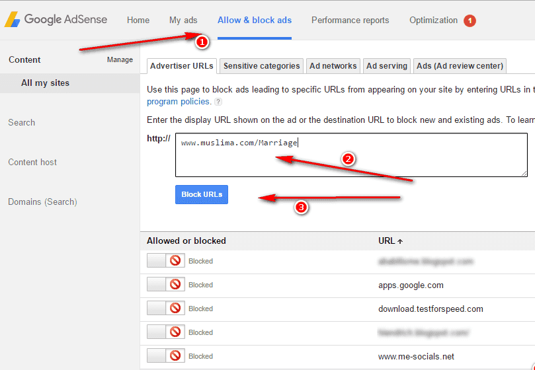
Task: Click download.testforspeed.com URL cell
Action: tap(431, 309)
